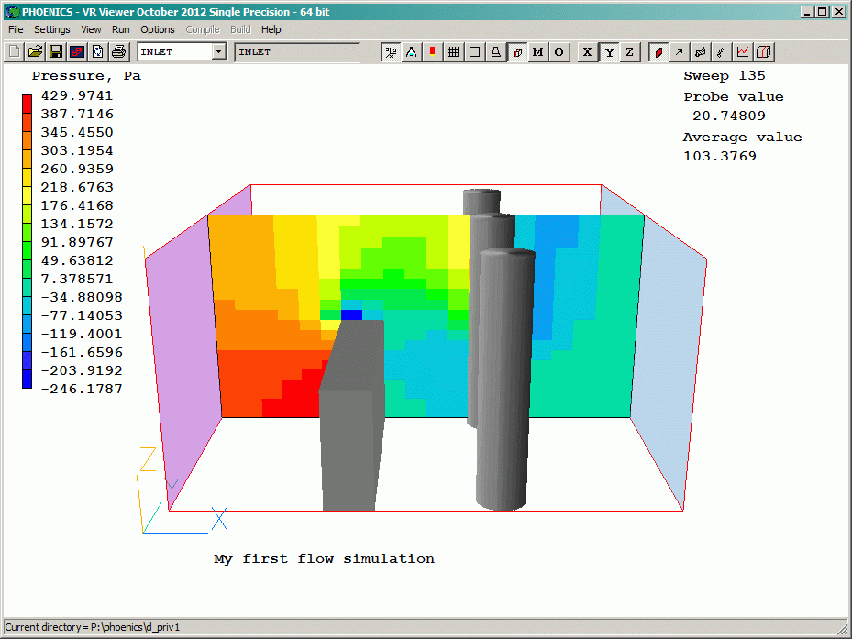852x639 pixels.
Task: Open the line graph plot icon
Action: (743, 52)
